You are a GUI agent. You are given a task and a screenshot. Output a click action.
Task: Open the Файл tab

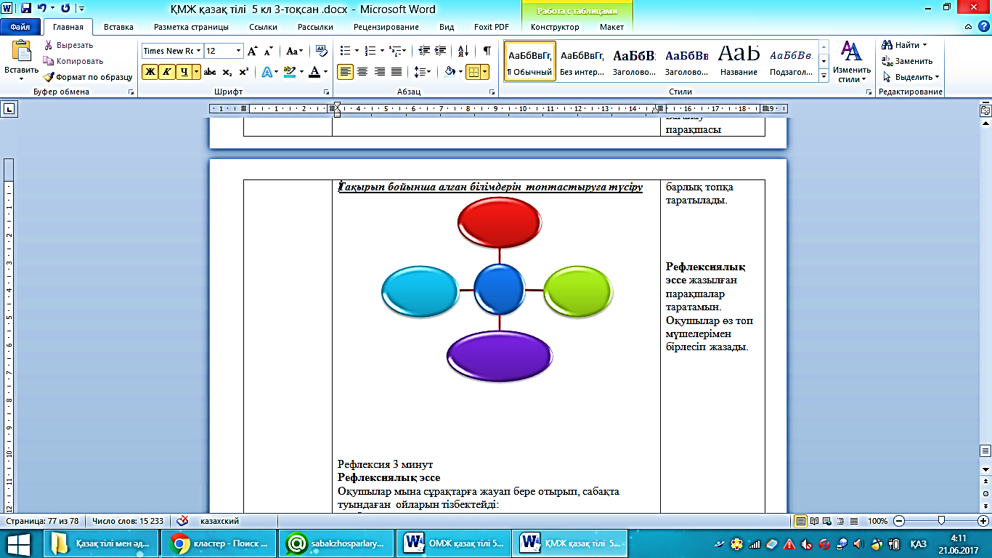coord(20,27)
